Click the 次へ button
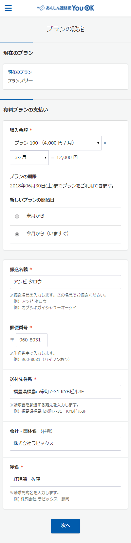Viewport: 131px width, 543px height. click(x=65, y=526)
